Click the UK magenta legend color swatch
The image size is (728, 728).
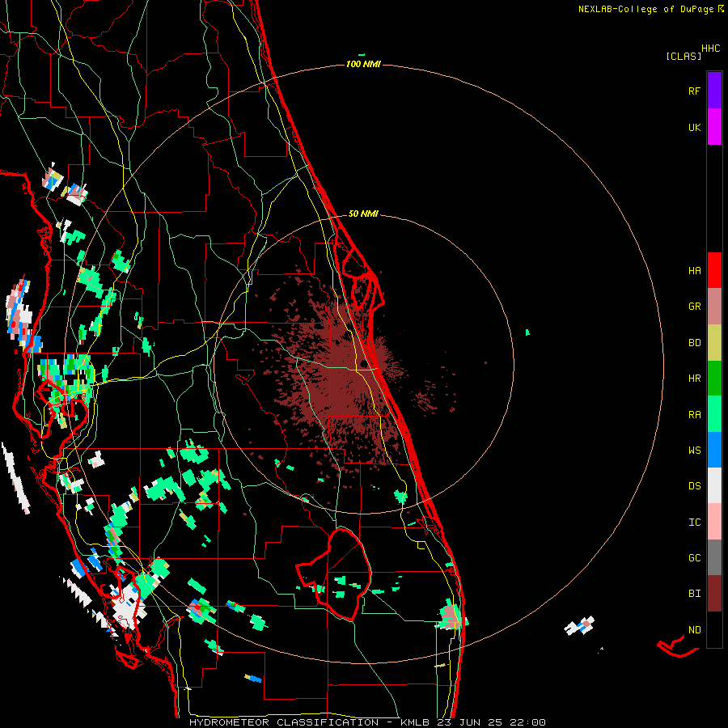point(714,127)
